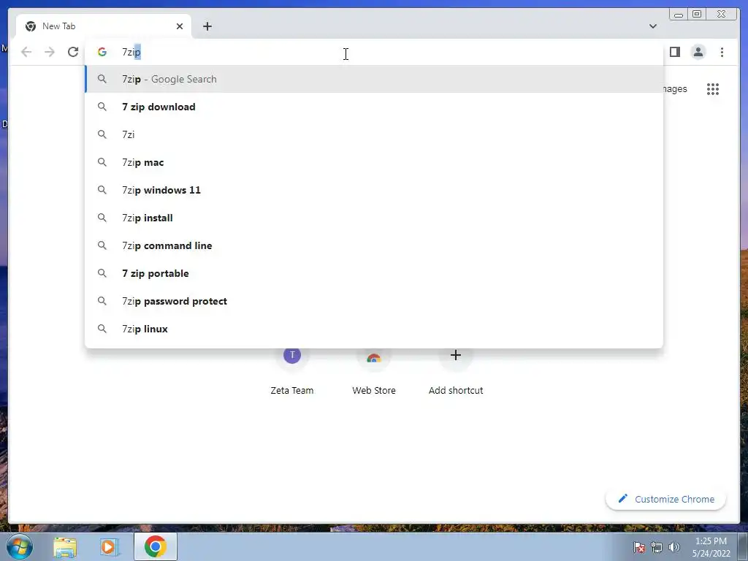The image size is (748, 561).
Task: Open the Chrome three-dot menu
Action: pos(722,52)
